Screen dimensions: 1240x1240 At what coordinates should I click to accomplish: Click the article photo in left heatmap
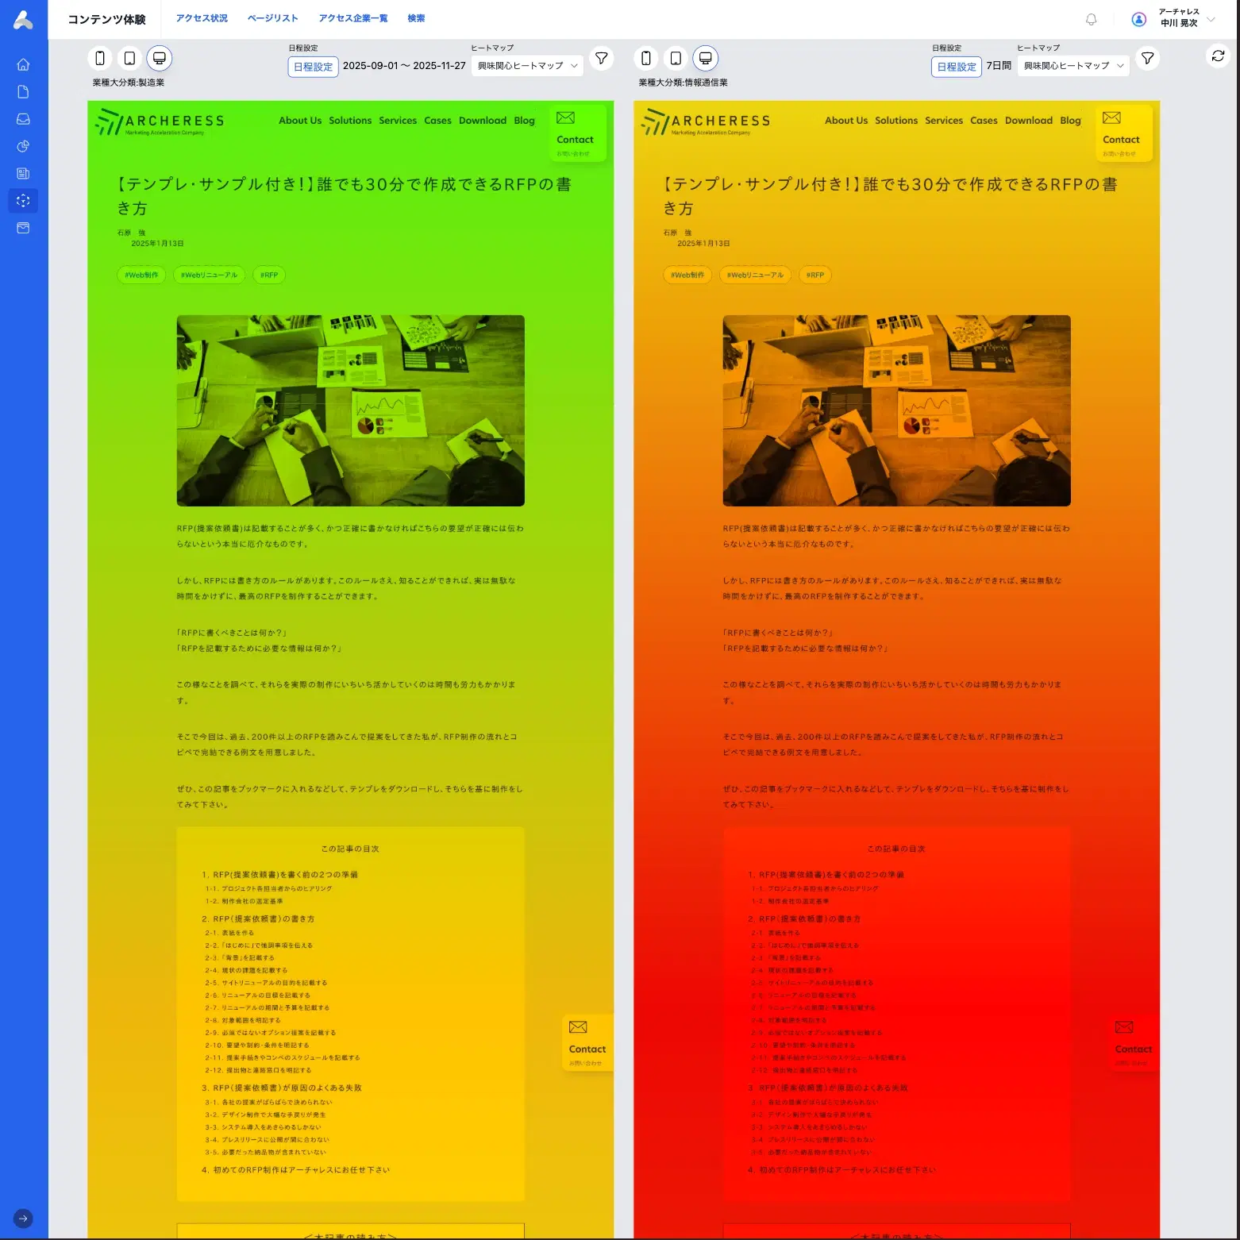pos(350,410)
